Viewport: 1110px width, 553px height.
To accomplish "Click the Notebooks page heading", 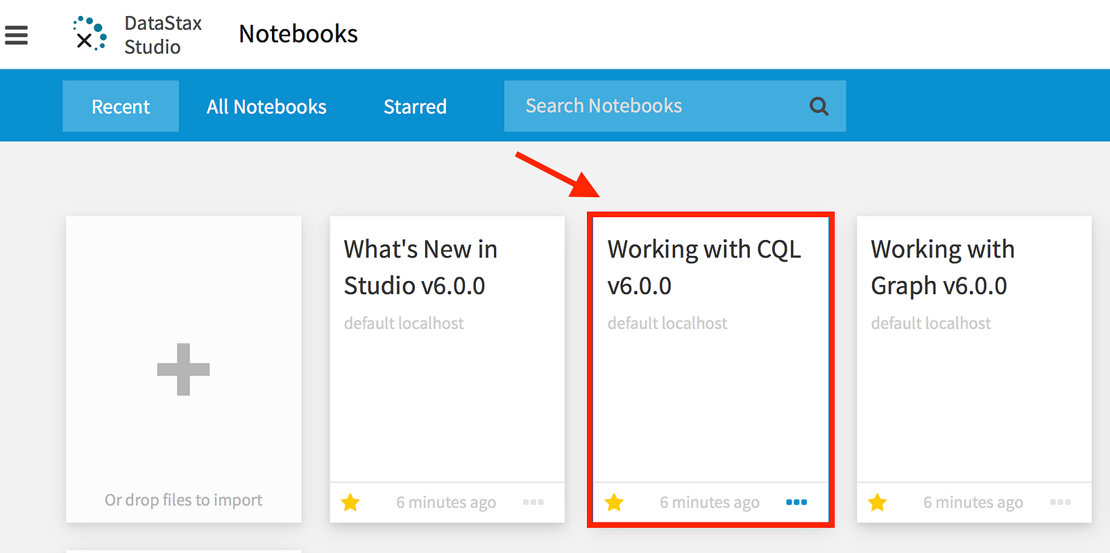I will 298,34.
